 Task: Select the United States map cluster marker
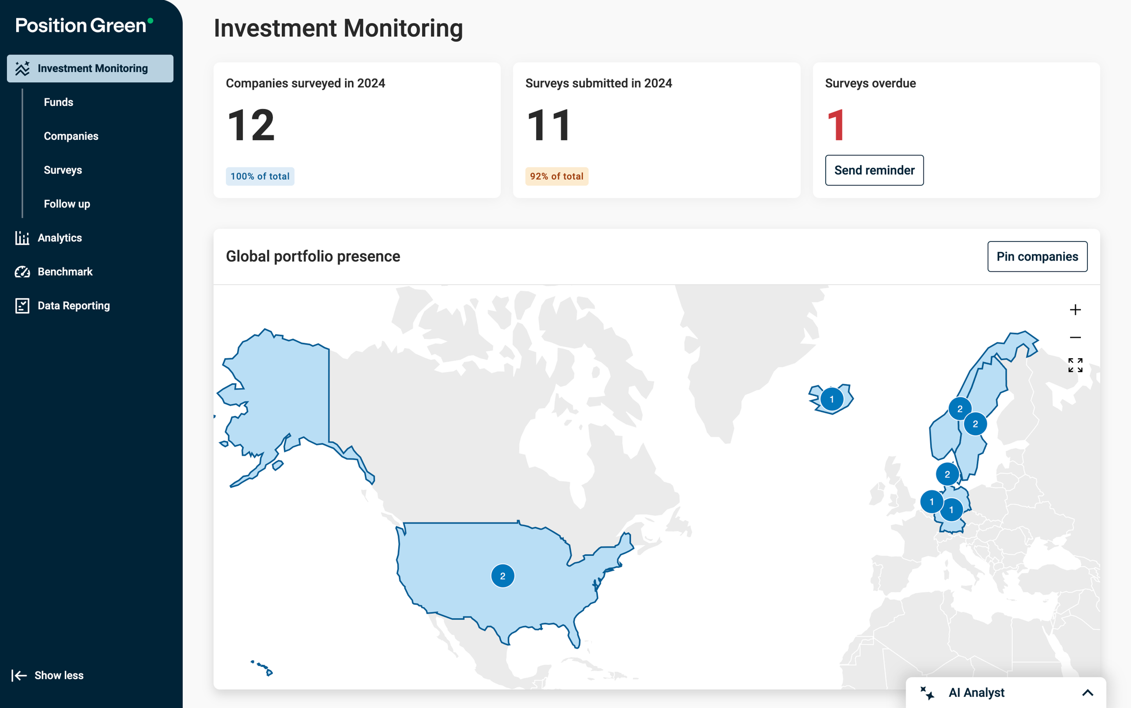pyautogui.click(x=503, y=576)
